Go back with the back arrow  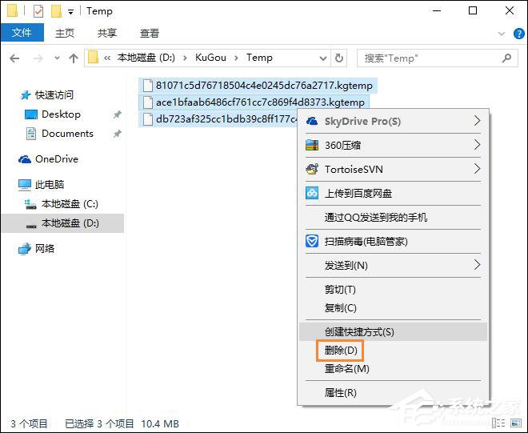[14, 58]
